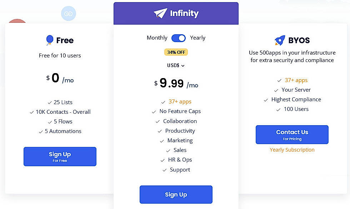Click the Infinity plan header tab
This screenshot has width=350, height=209.
[176, 14]
